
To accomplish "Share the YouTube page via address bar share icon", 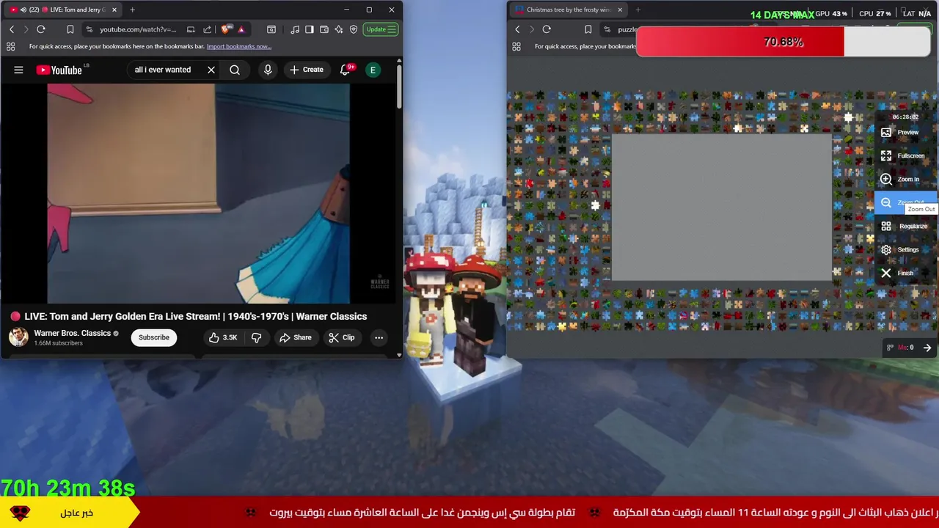I will [207, 29].
